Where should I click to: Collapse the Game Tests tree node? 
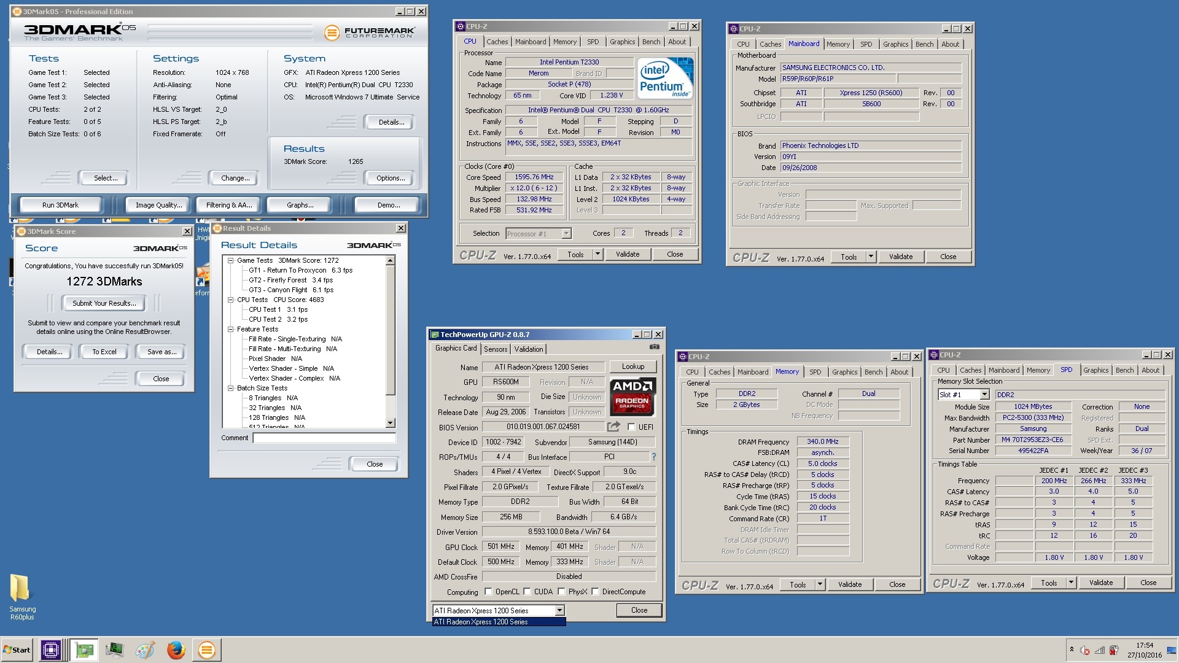(231, 260)
